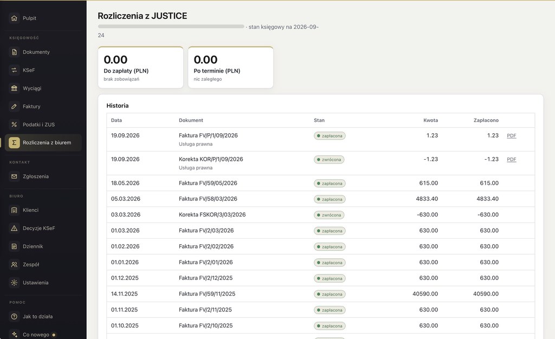The width and height of the screenshot is (555, 339).
Task: Click the Historia section heading
Action: (x=118, y=106)
